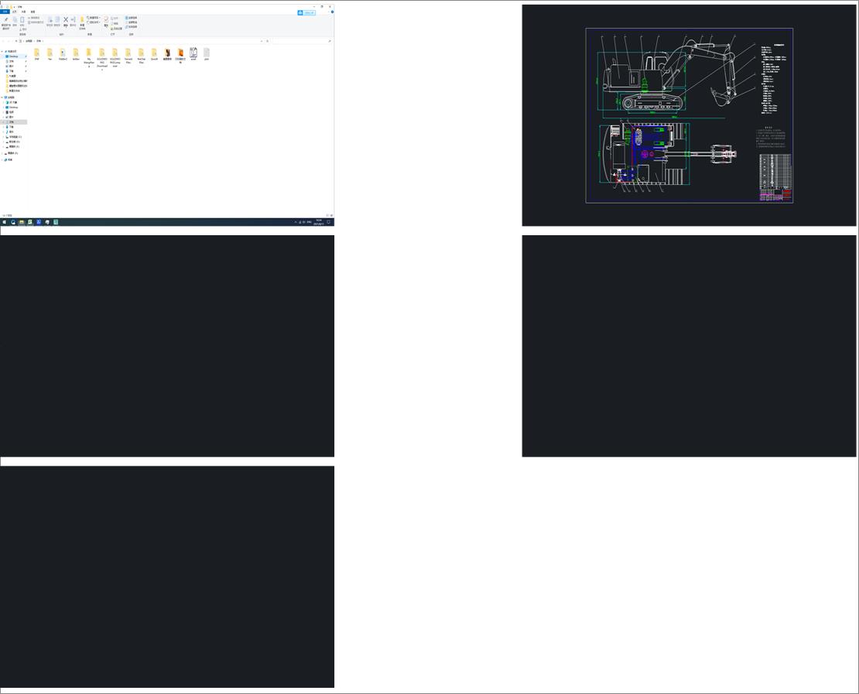The height and width of the screenshot is (694, 859).
Task: Click Select none in the ribbon
Action: (x=131, y=22)
